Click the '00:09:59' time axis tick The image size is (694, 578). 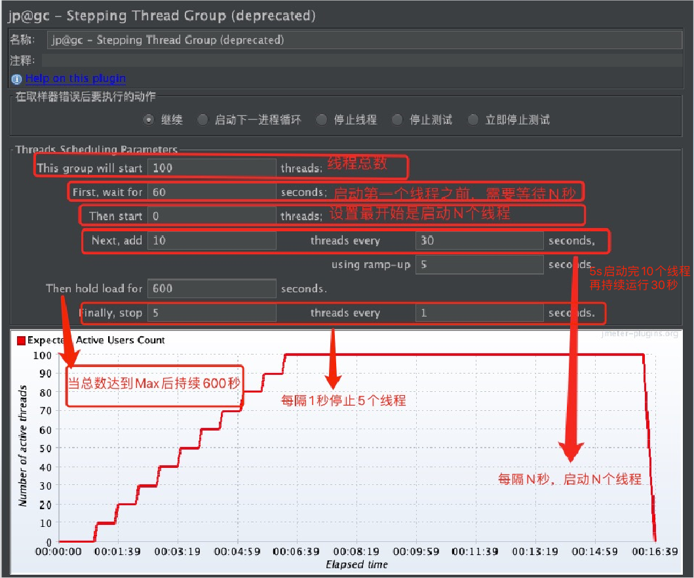coord(416,551)
